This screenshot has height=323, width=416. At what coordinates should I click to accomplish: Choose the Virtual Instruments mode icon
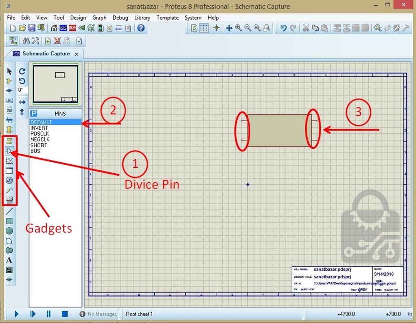click(9, 200)
